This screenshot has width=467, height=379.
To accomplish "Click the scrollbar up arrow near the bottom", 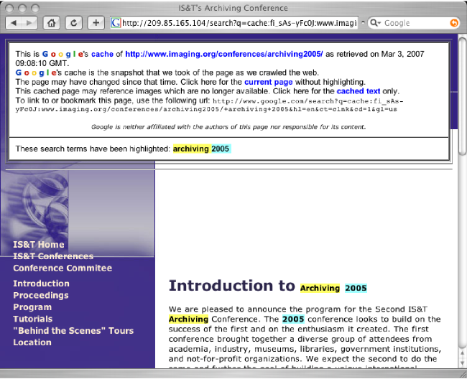I will tap(462, 354).
